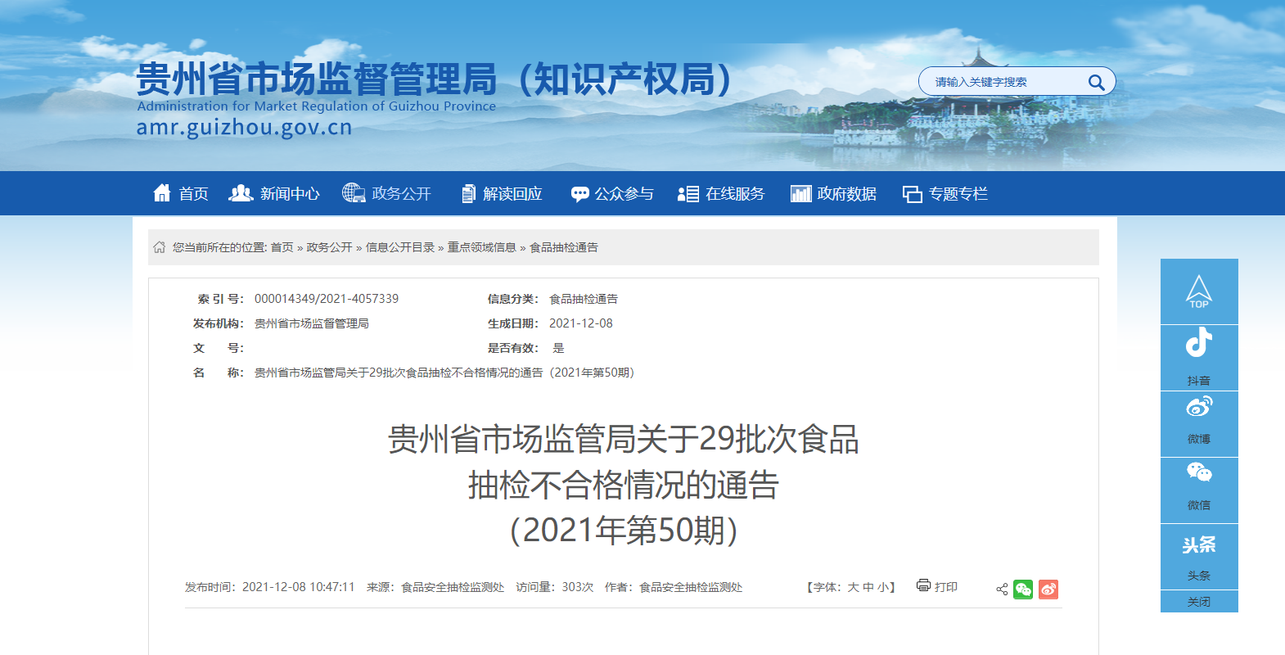Set font size to small (小)

coord(883,588)
